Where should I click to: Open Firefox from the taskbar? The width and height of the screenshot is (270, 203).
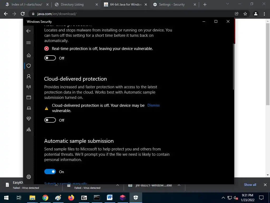pyautogui.click(x=71, y=198)
